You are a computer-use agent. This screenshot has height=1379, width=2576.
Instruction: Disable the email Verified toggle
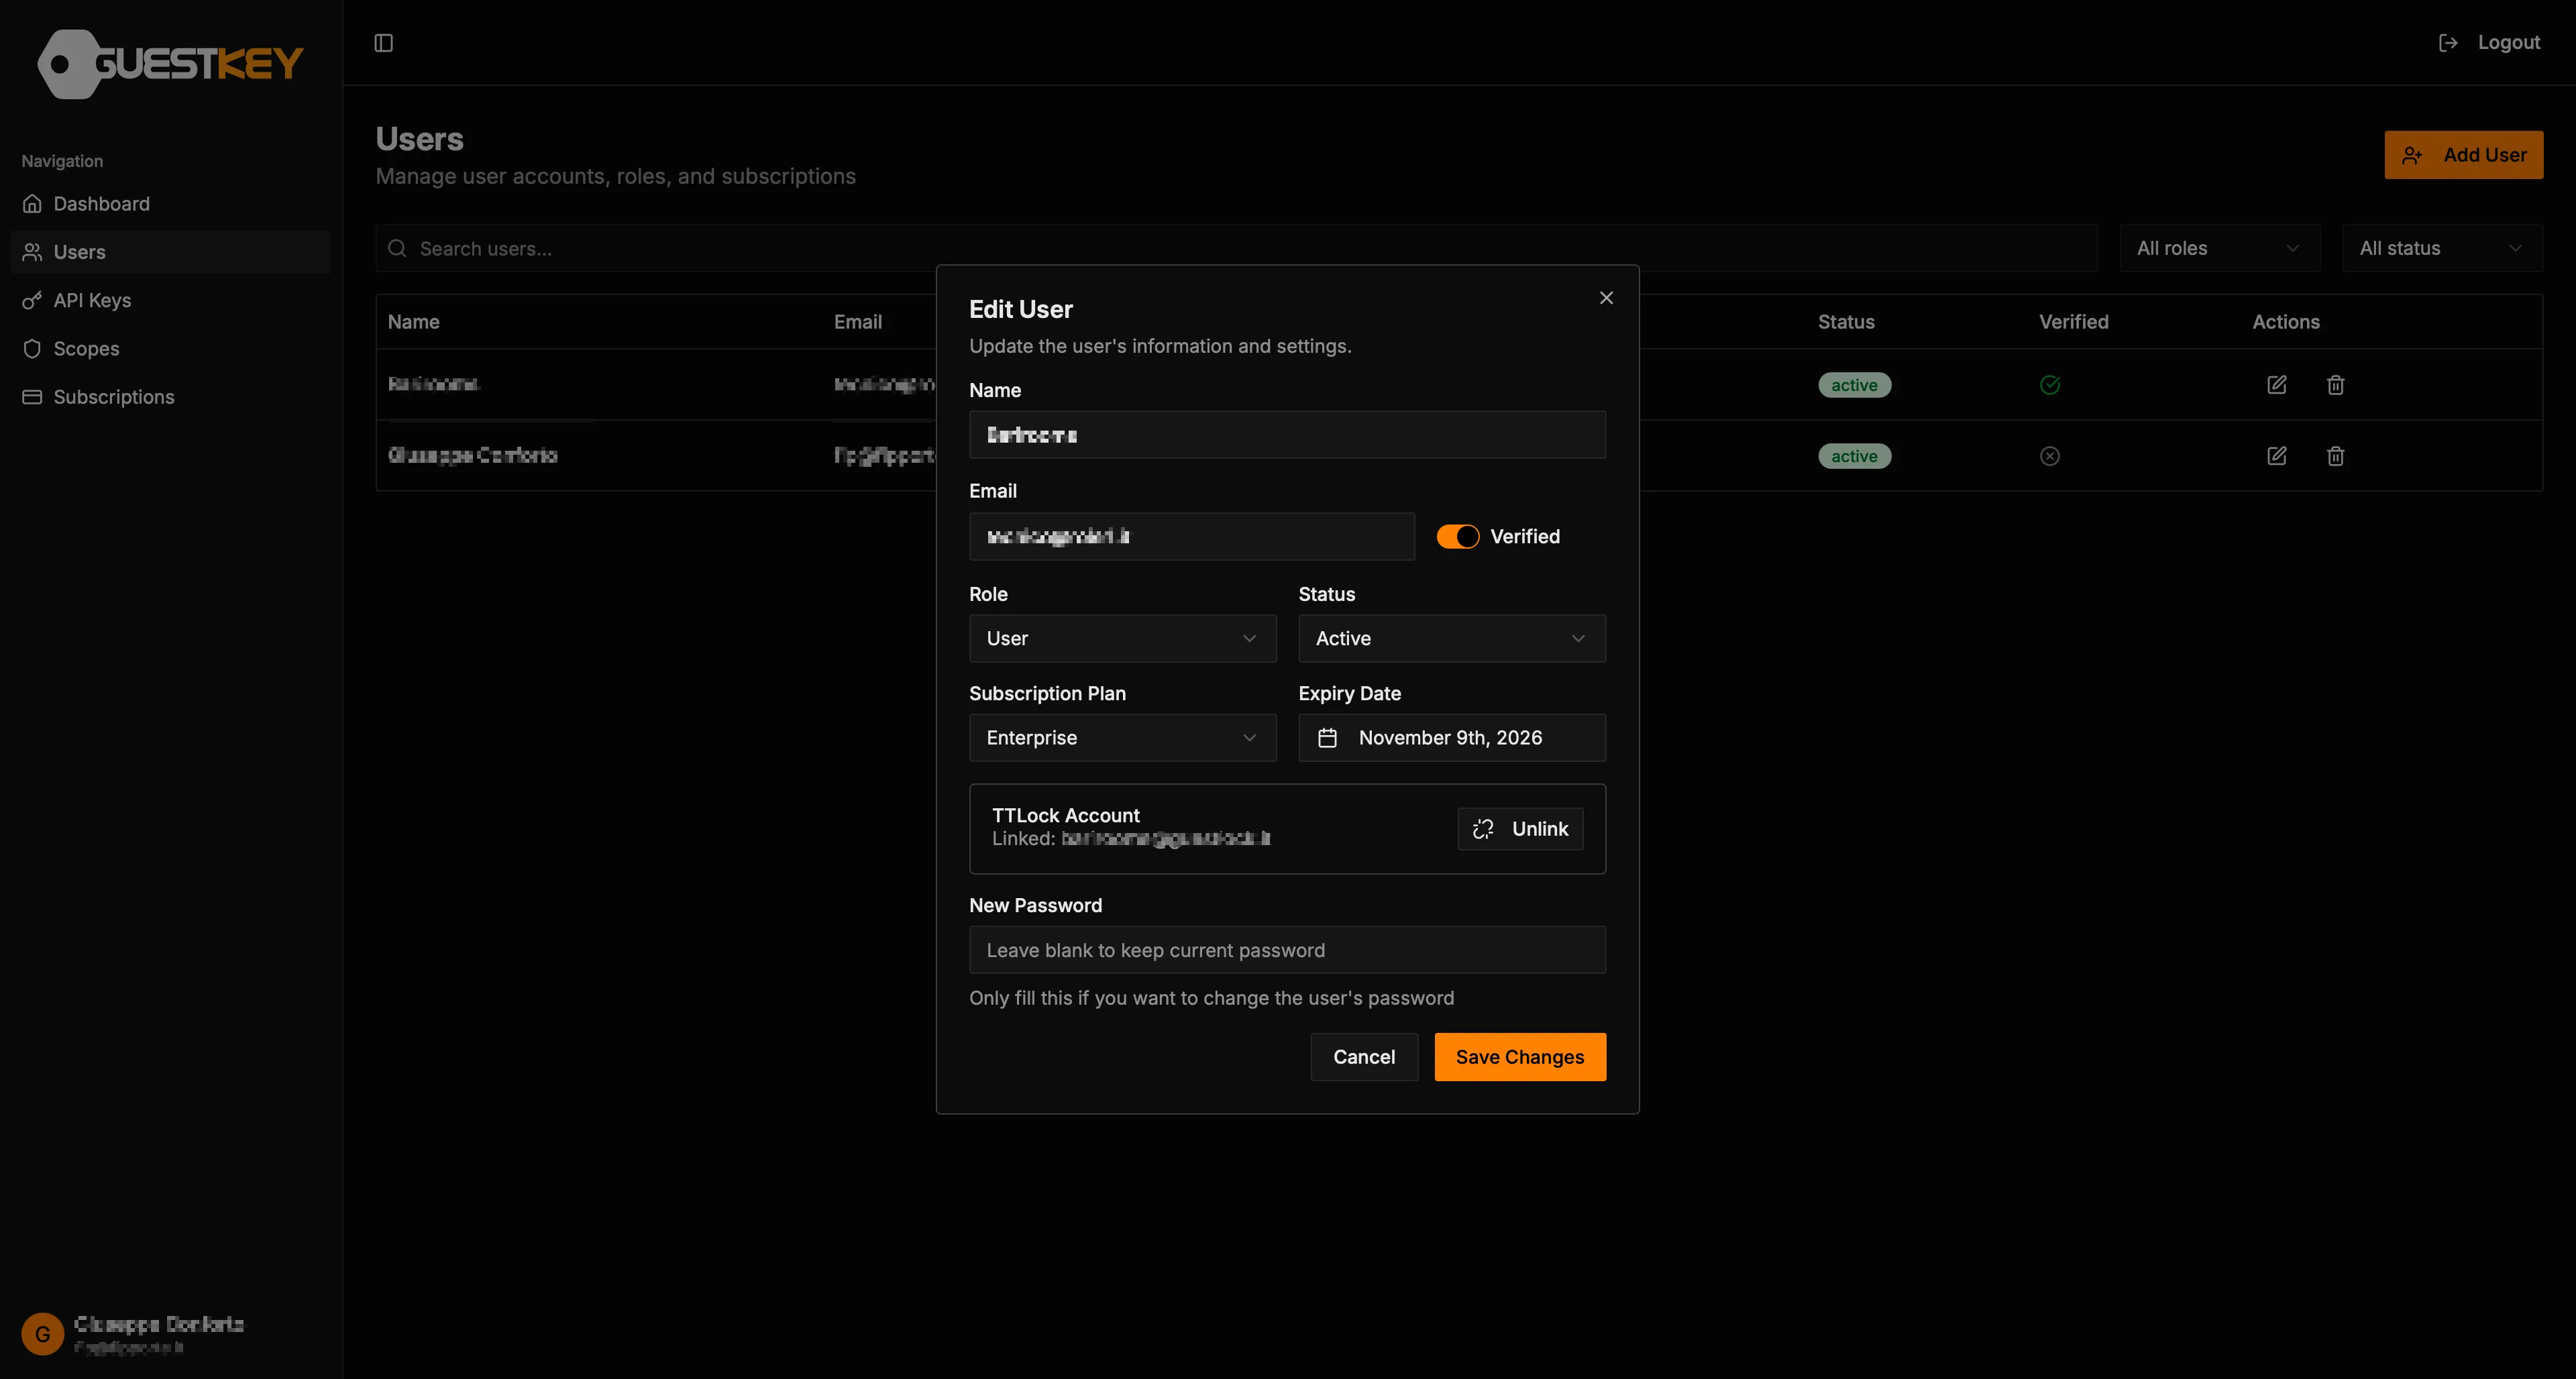pos(1458,536)
